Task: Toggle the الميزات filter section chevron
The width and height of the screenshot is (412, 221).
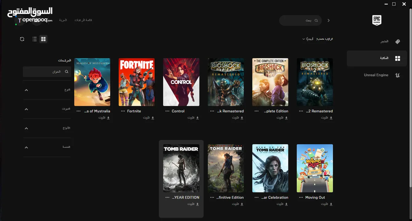Action: [x=26, y=109]
